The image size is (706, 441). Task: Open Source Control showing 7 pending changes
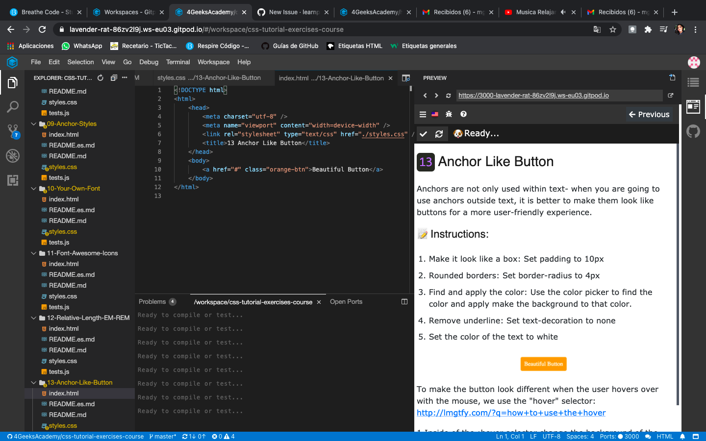point(12,131)
